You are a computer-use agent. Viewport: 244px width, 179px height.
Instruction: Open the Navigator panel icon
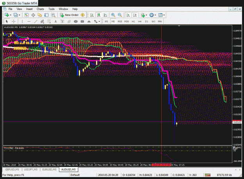pyautogui.click(x=40, y=15)
